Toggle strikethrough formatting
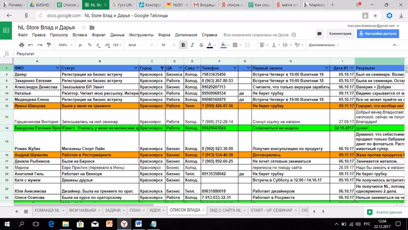Viewport: 408px width, 230px height. (x=201, y=45)
